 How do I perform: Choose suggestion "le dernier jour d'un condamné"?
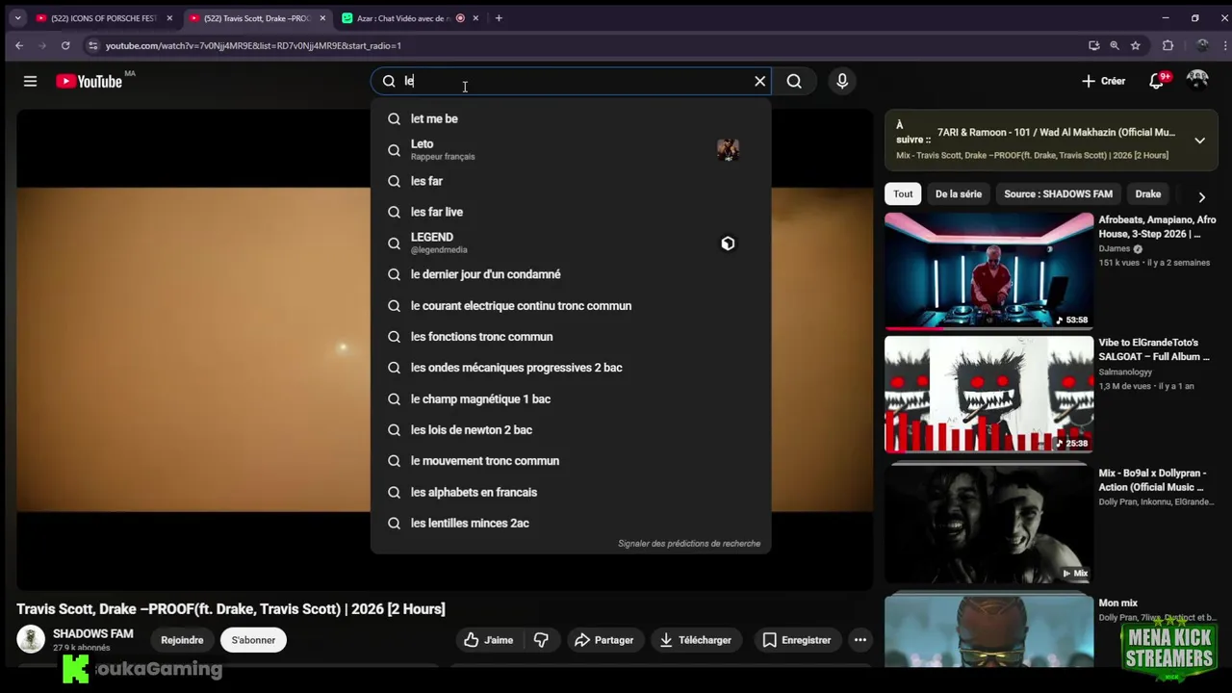571,274
